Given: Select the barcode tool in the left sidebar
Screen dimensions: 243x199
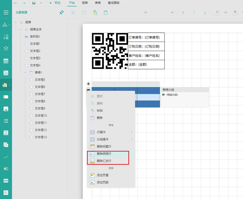Looking at the screenshot, I should (x=6, y=181).
